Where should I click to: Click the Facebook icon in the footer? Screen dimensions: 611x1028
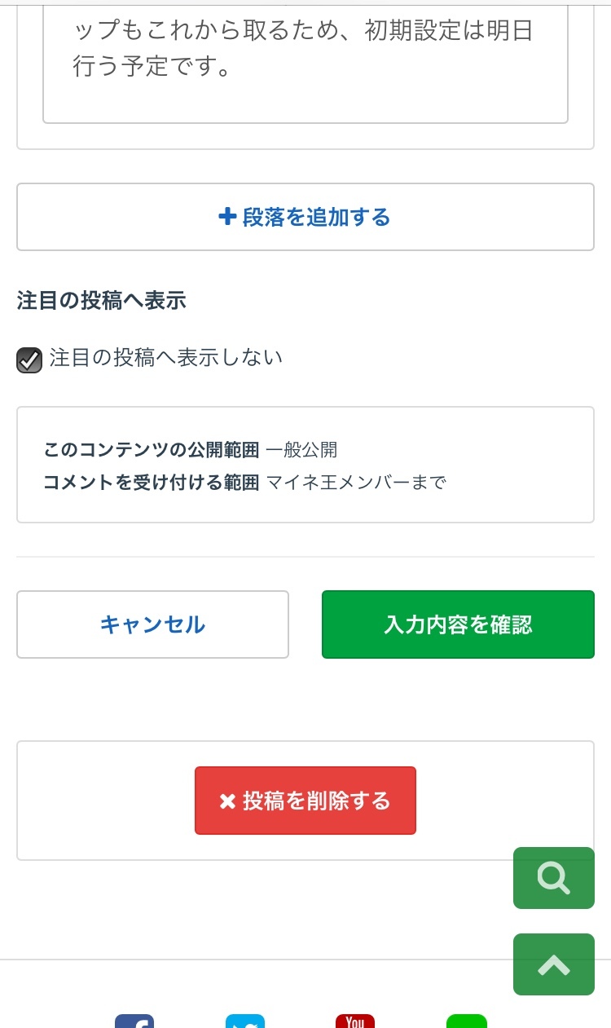[134, 1021]
